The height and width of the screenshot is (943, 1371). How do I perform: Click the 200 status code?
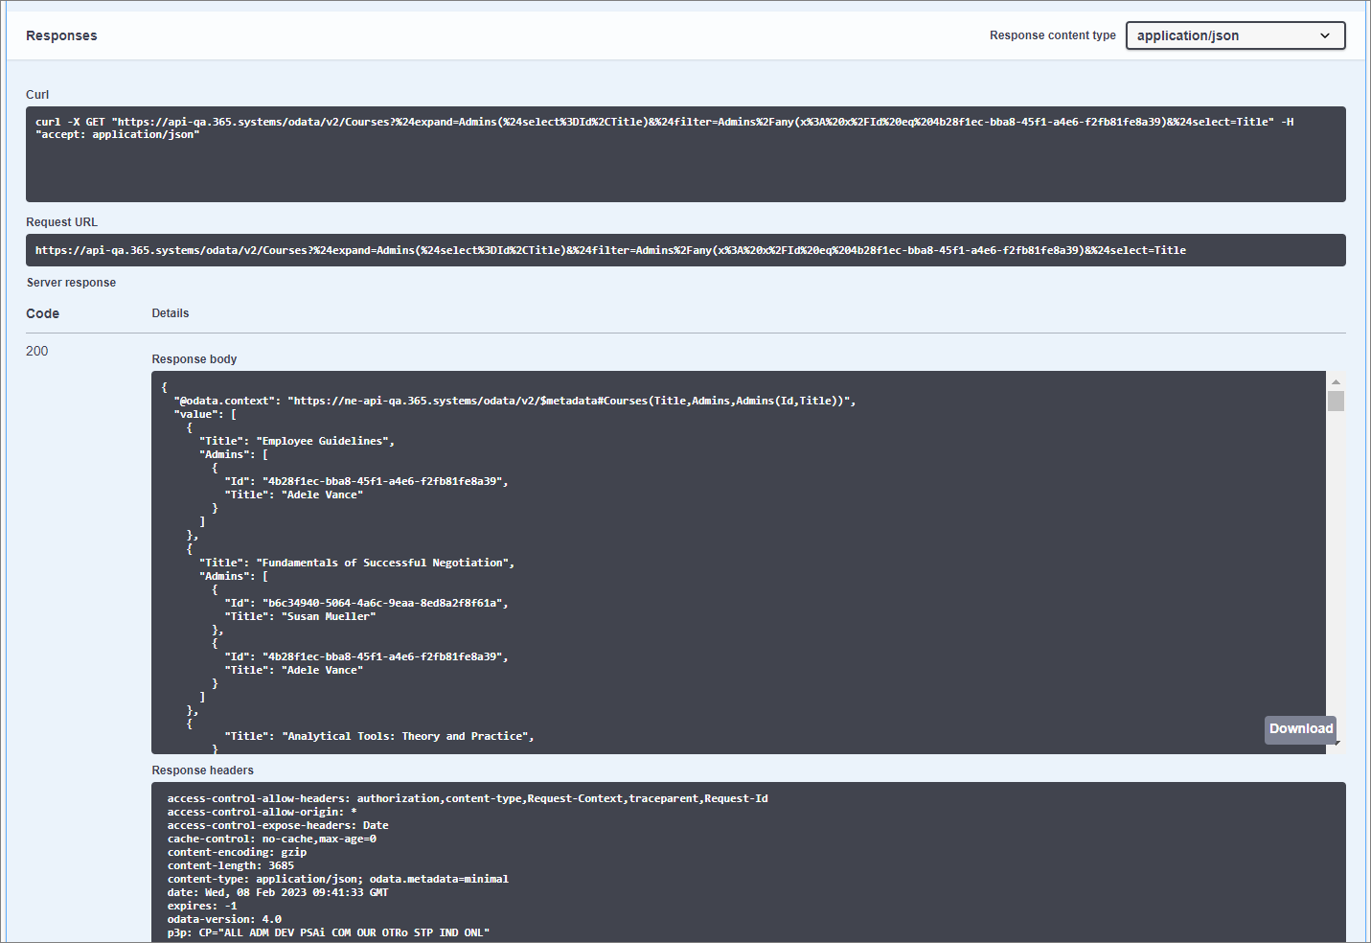tap(37, 351)
